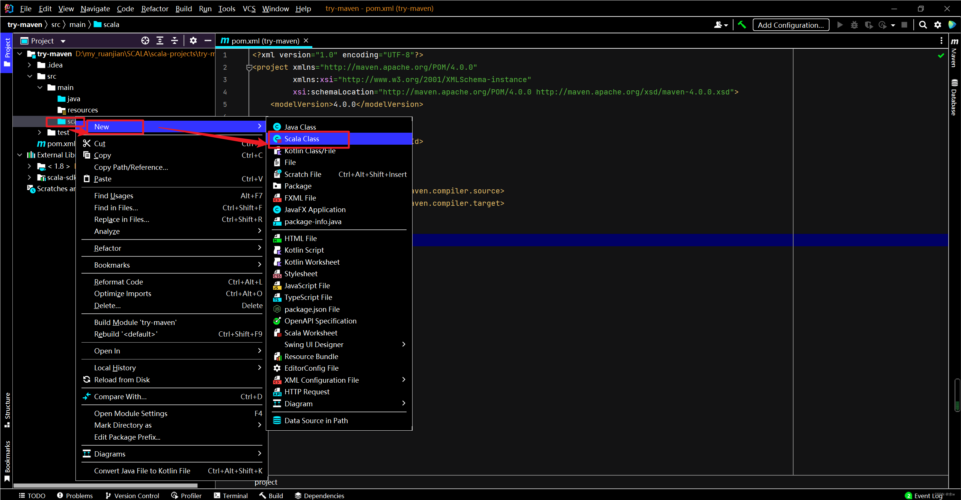Viewport: 961px width, 500px height.
Task: Collapse the src folder node
Action: pos(29,76)
